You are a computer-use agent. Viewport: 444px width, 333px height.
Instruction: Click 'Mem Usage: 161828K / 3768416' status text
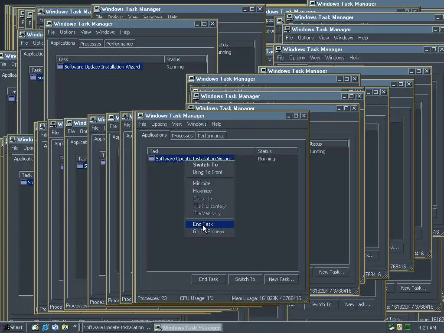click(267, 298)
